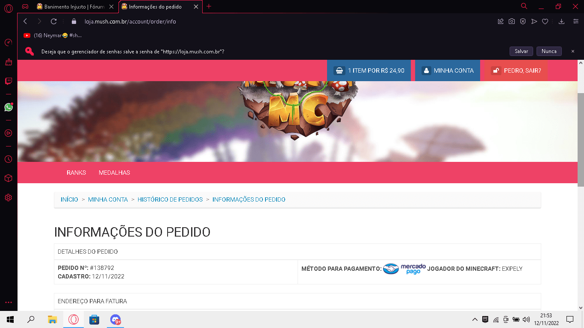Open the cart 1 ITEM POR R$ 24,90
Screen dimensions: 584x328
[x=369, y=70]
